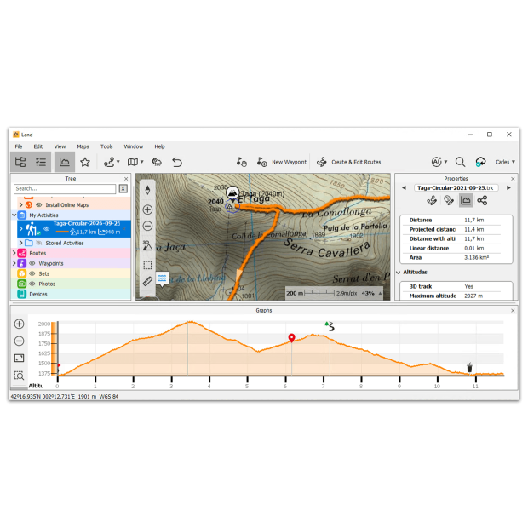Select the Devices tree item
The image size is (528, 528).
[38, 295]
